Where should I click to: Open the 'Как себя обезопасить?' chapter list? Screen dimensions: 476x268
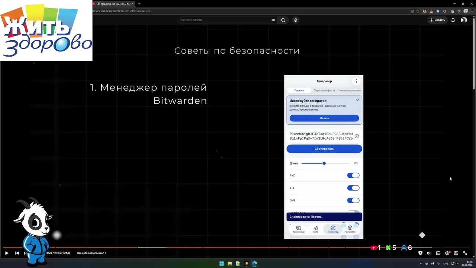tap(92, 253)
